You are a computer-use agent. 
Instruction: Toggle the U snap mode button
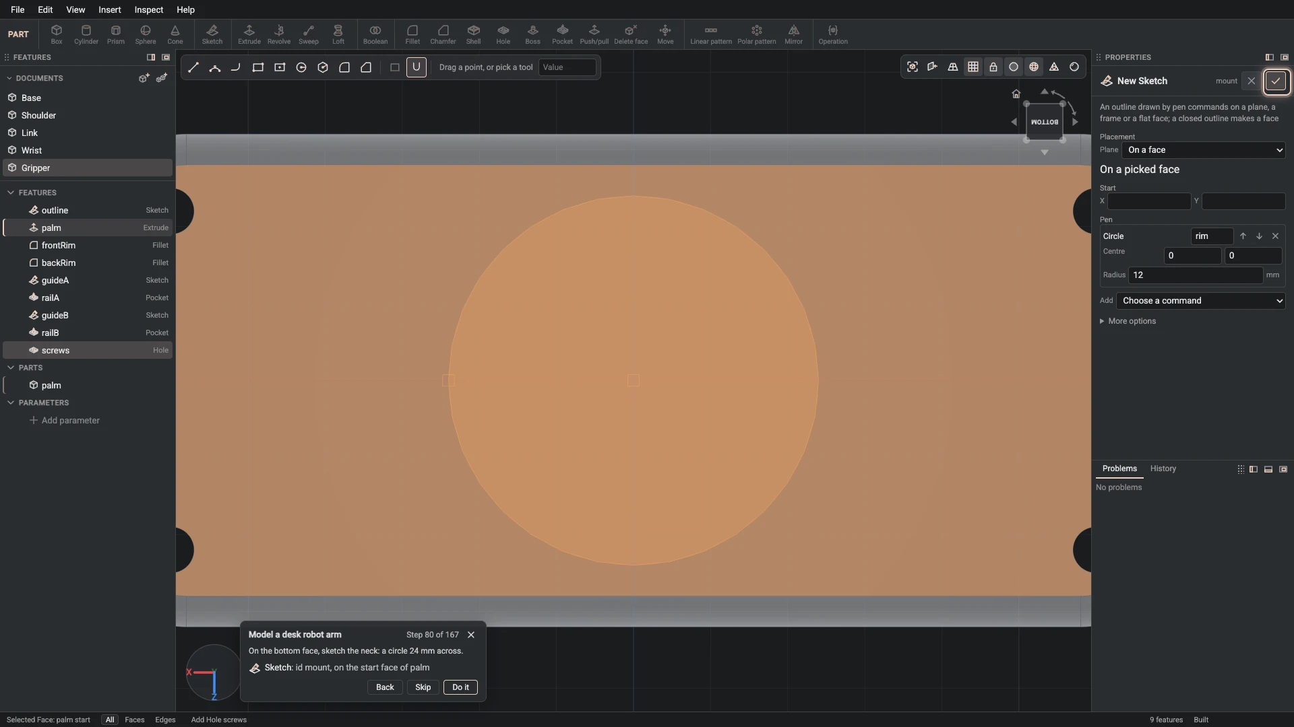416,67
